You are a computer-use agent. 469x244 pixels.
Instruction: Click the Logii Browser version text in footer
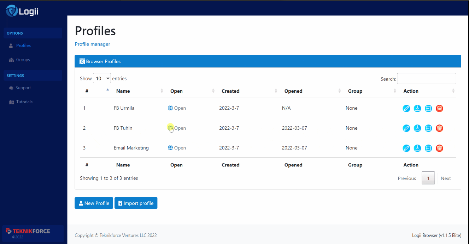(x=436, y=235)
